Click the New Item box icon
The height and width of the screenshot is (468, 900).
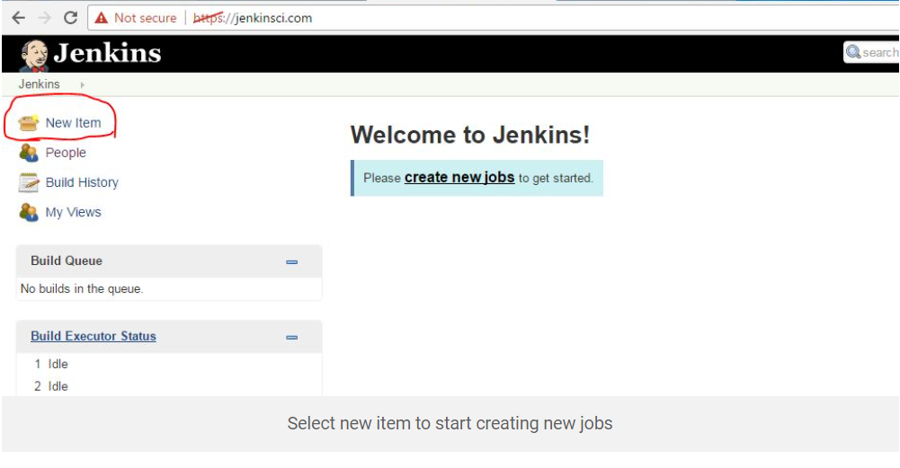[x=28, y=123]
